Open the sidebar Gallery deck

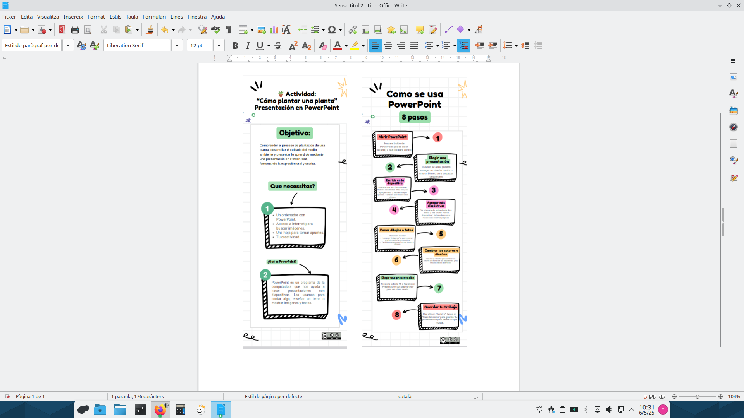coord(733,111)
